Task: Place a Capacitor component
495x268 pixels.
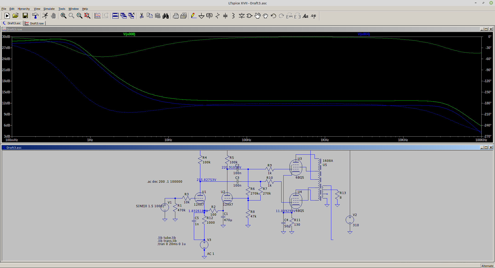Action: [225, 16]
